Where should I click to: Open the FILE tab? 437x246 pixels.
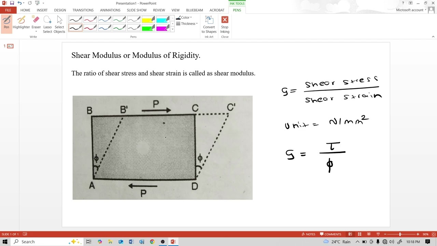coord(8,10)
